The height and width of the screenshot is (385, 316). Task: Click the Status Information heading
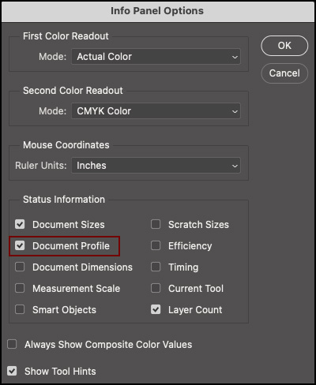[x=64, y=200]
